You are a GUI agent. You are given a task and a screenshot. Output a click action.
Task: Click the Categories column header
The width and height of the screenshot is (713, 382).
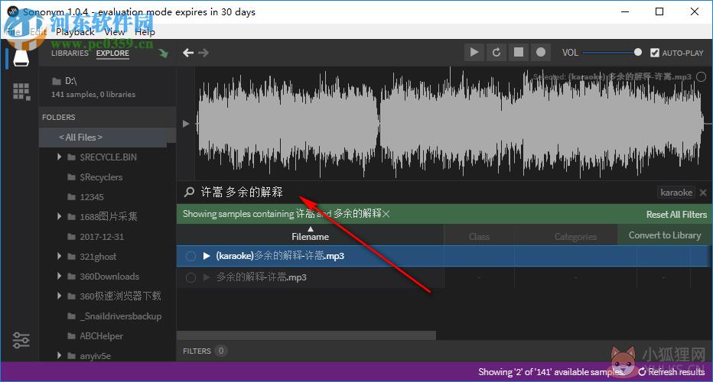(575, 237)
